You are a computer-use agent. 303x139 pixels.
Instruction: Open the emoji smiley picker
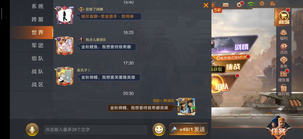[159, 130]
